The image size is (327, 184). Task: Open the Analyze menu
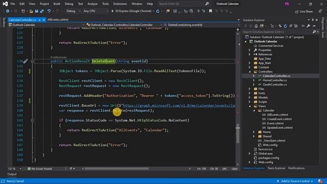click(92, 4)
